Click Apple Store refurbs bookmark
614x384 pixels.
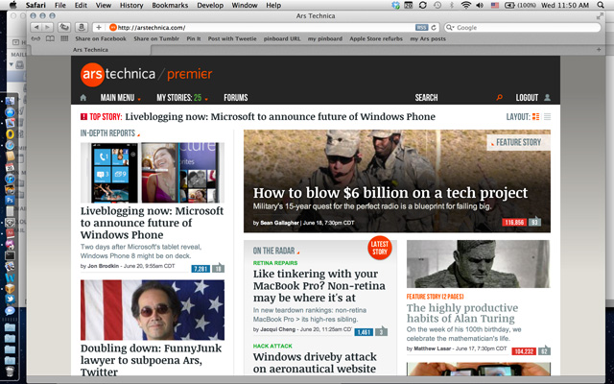pos(376,38)
